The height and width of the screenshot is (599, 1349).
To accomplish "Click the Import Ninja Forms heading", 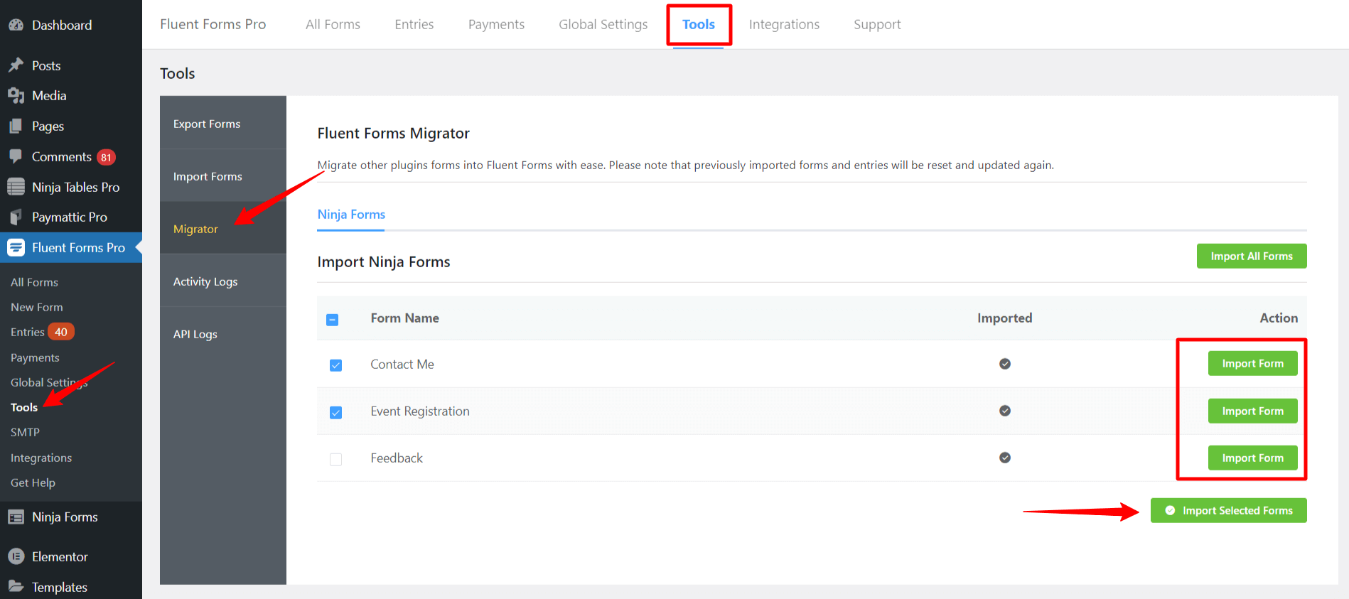I will [x=384, y=262].
